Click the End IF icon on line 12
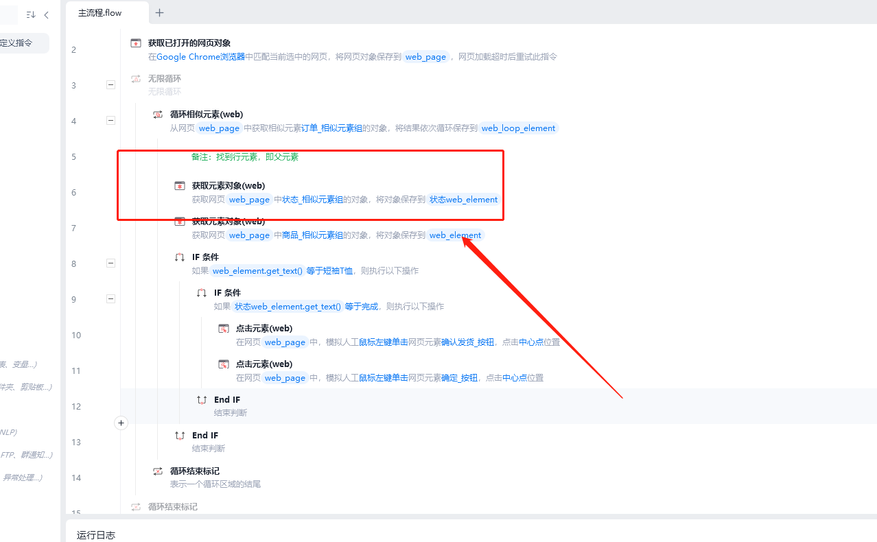 pos(202,400)
